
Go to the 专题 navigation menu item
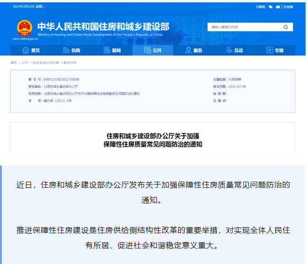pos(279,50)
